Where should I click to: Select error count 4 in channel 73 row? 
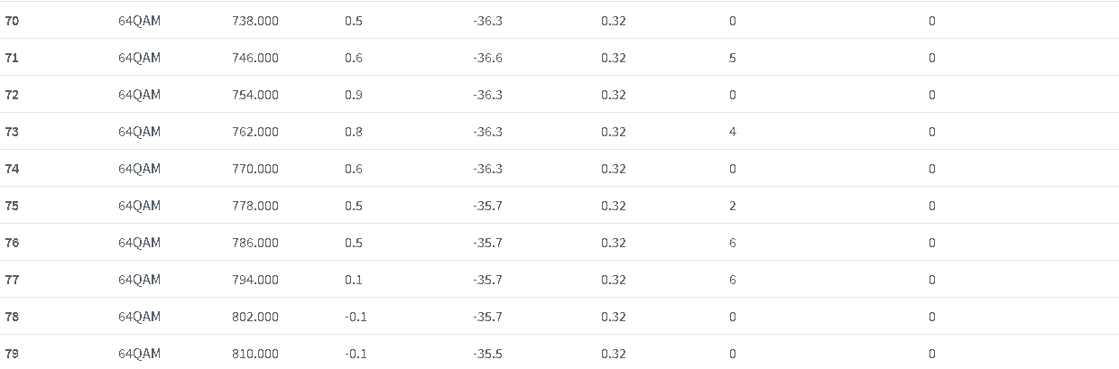pyautogui.click(x=733, y=132)
